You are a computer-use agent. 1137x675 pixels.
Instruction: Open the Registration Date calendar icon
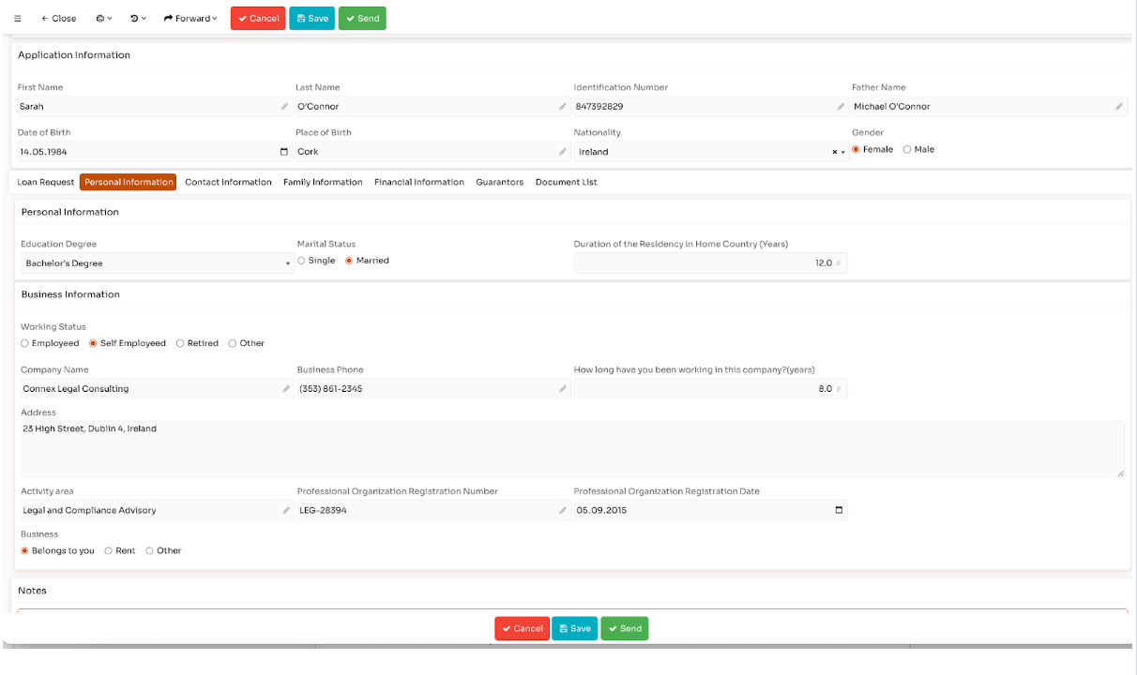point(839,511)
